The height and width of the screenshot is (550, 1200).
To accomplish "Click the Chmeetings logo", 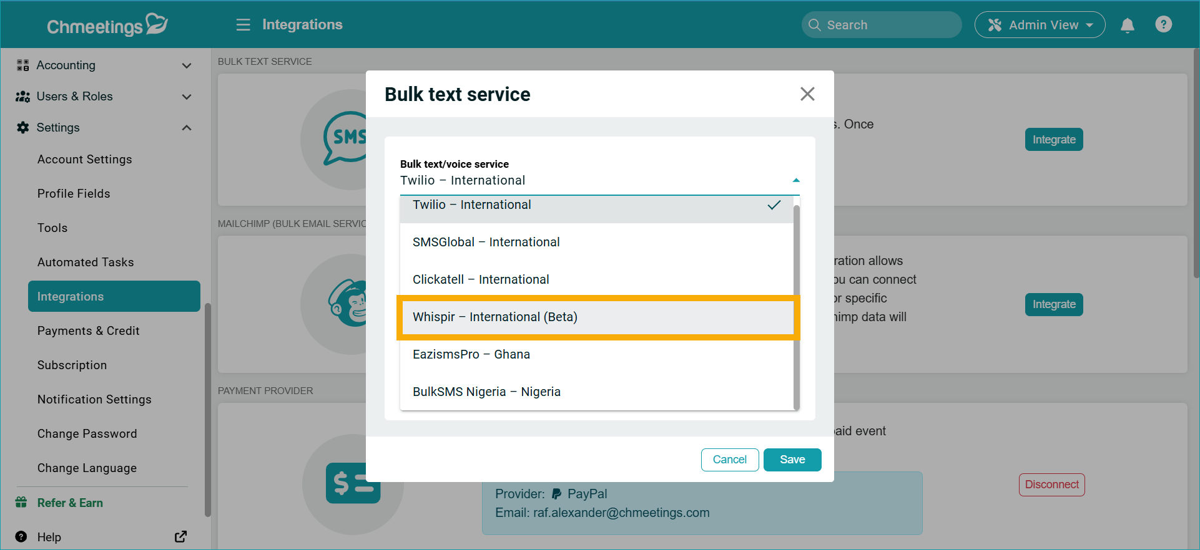I will tap(107, 25).
